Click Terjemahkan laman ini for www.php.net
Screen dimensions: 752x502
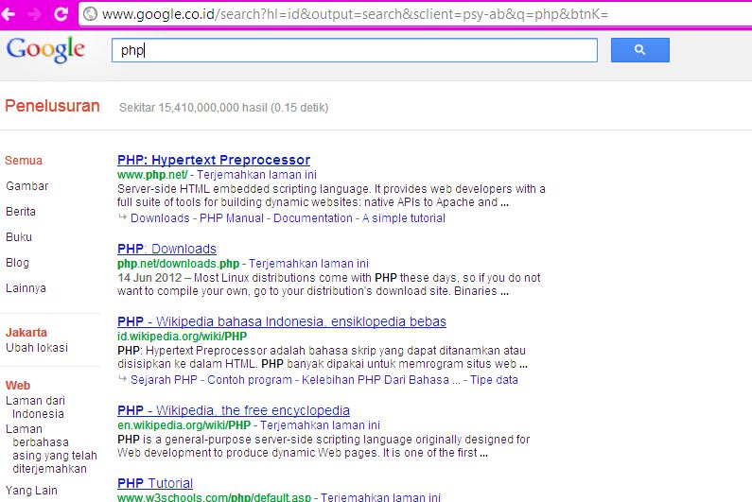coord(256,175)
